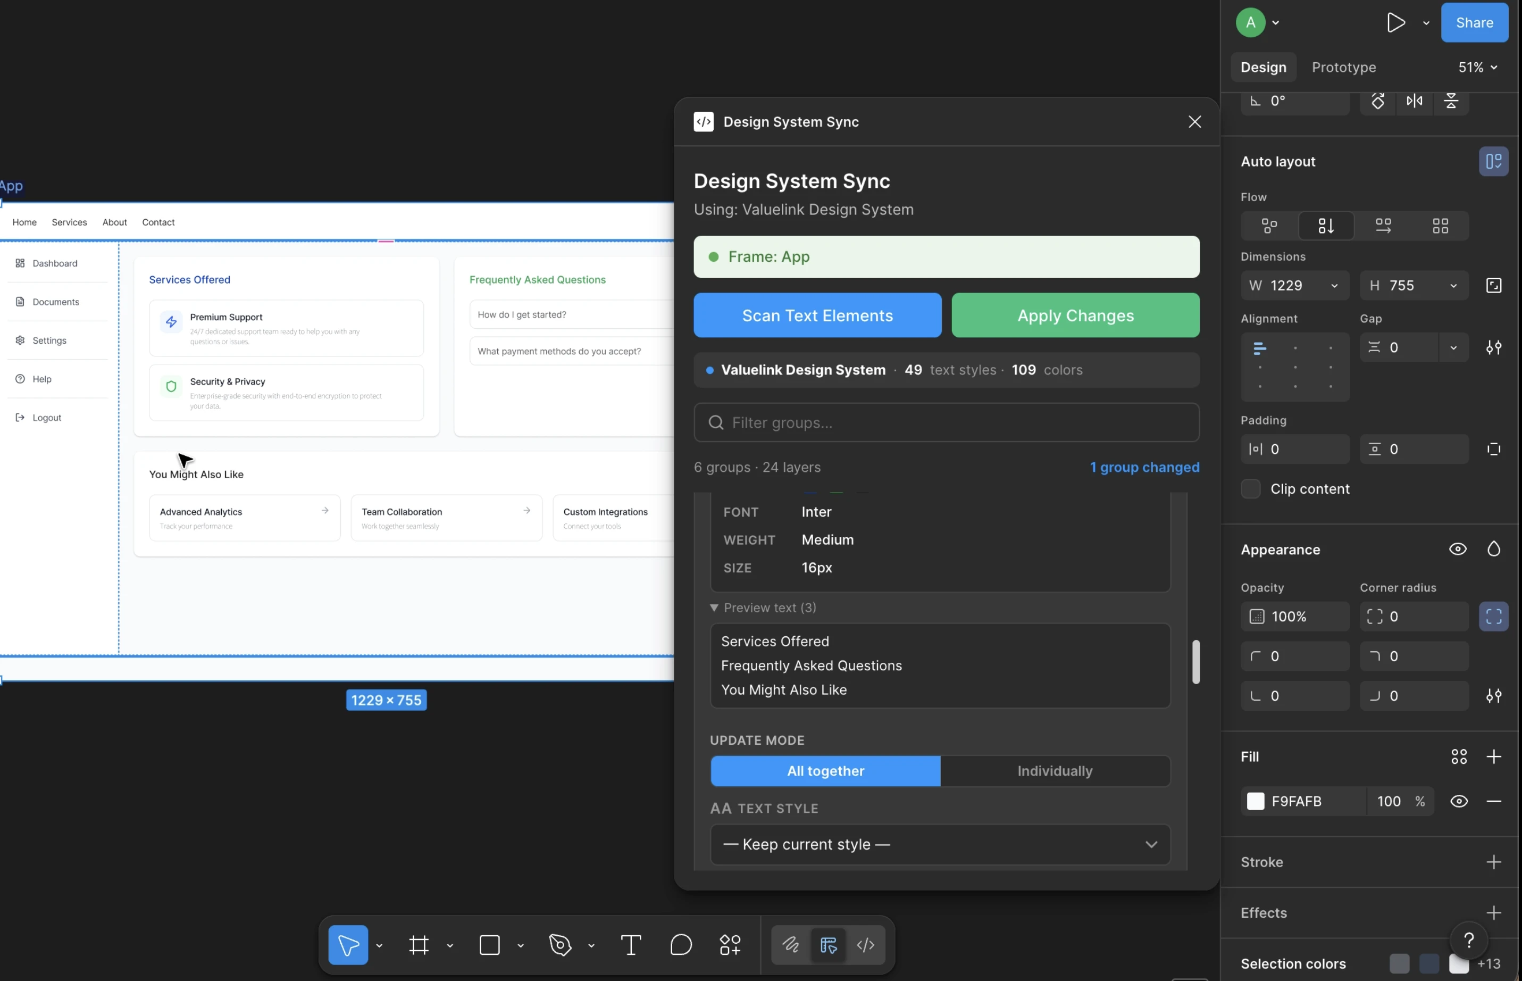Switch update mode to Individually
Screen dimensions: 1522x981
pyautogui.click(x=1055, y=771)
